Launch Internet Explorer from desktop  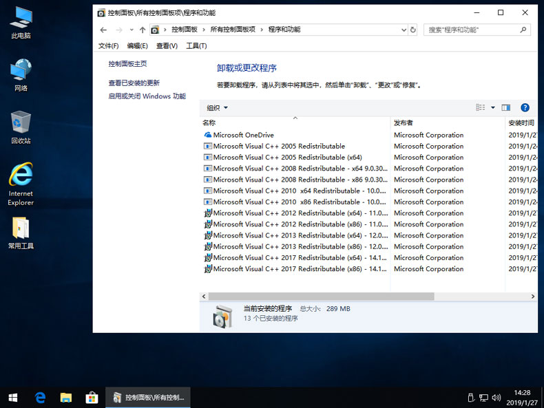[21, 184]
